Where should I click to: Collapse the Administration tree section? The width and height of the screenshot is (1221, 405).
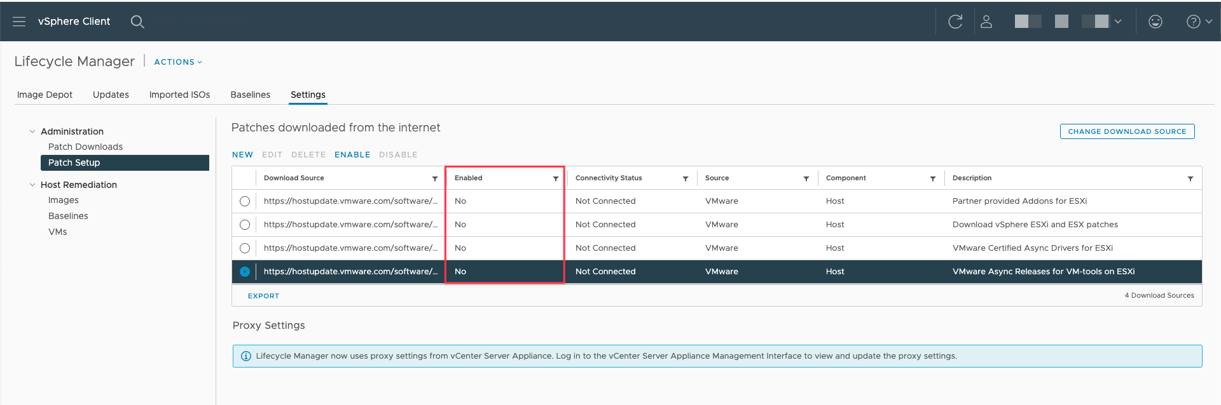click(x=32, y=131)
